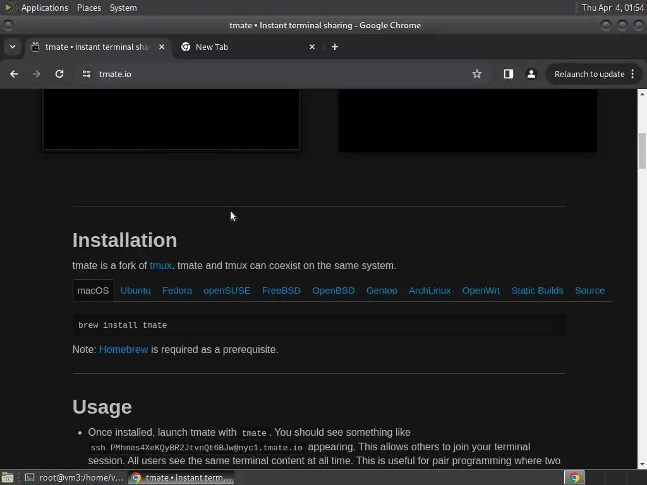
Task: Select the Static Builds tab
Action: pos(537,290)
